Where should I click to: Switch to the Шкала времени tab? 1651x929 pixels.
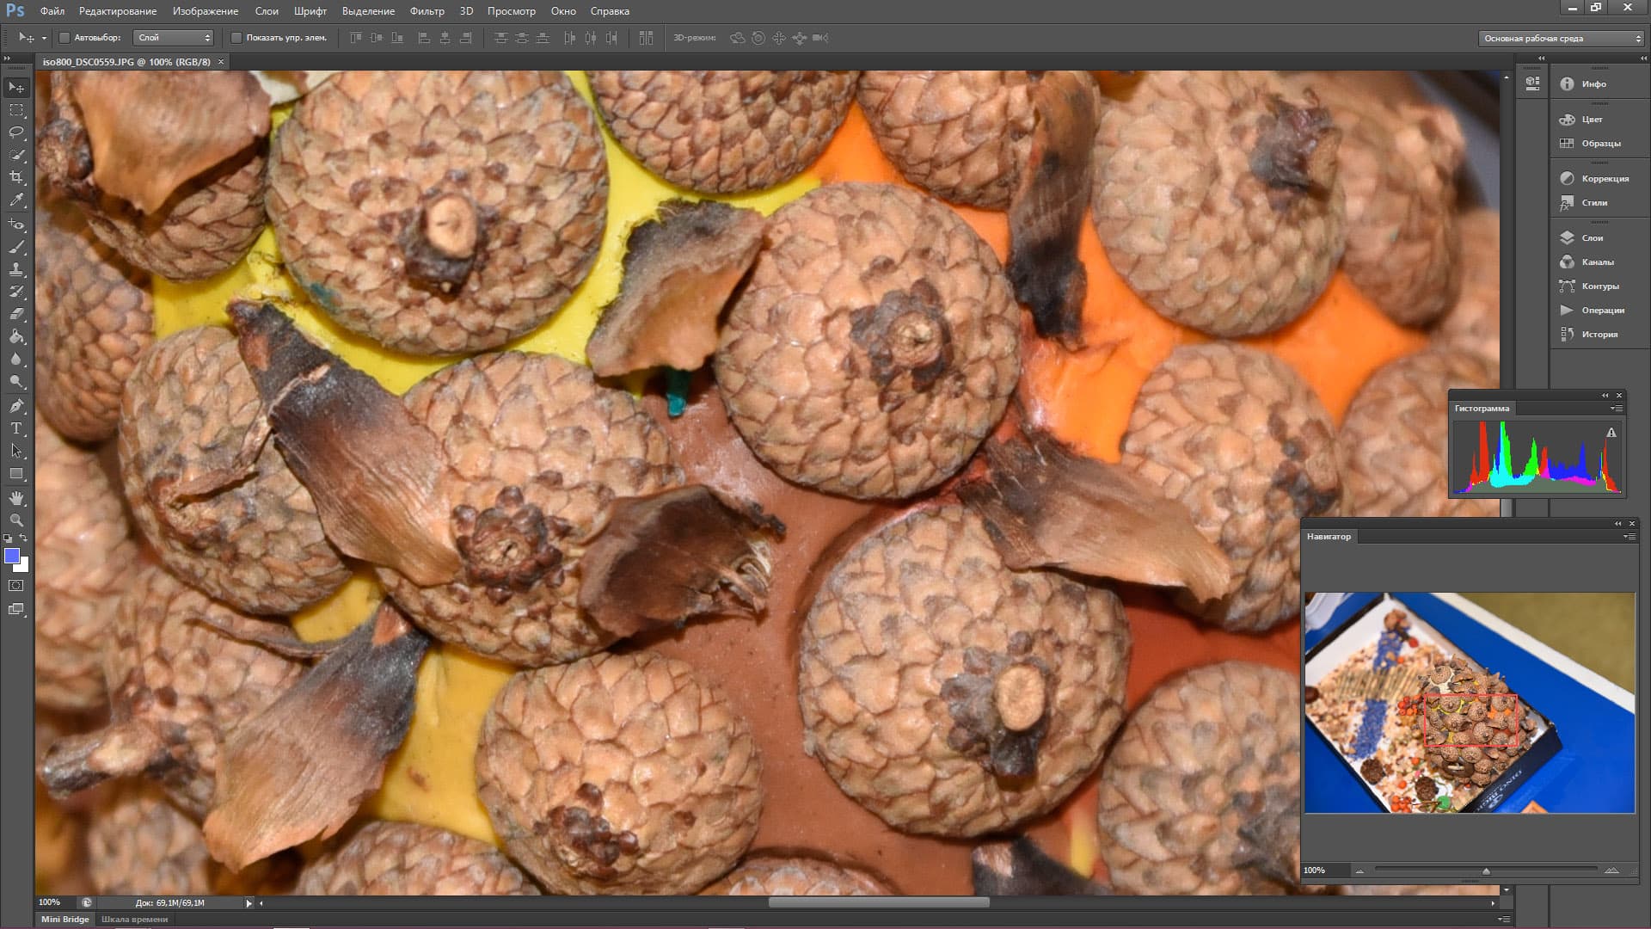[135, 920]
